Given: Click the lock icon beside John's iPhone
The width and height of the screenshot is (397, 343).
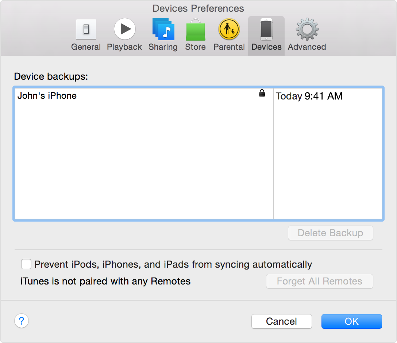Looking at the screenshot, I should point(262,94).
